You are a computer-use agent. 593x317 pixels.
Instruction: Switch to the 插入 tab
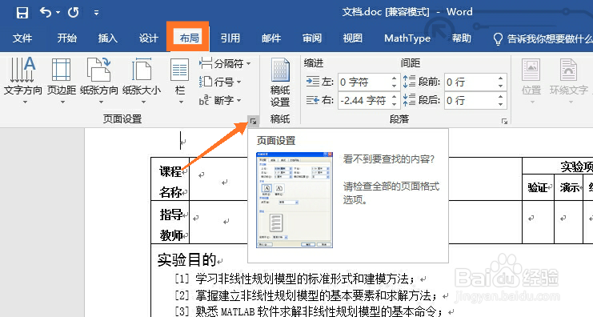(108, 38)
